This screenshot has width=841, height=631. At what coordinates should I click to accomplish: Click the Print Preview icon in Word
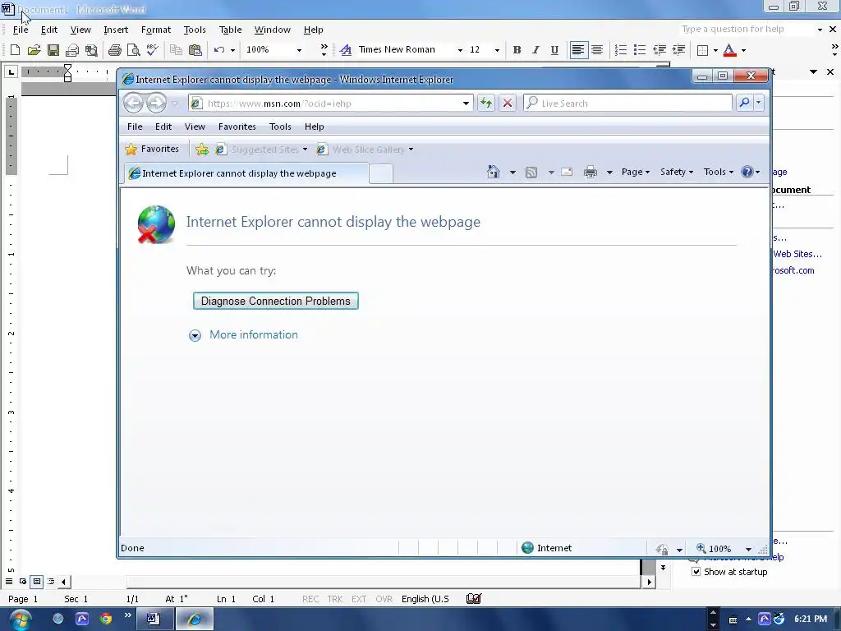click(x=133, y=50)
